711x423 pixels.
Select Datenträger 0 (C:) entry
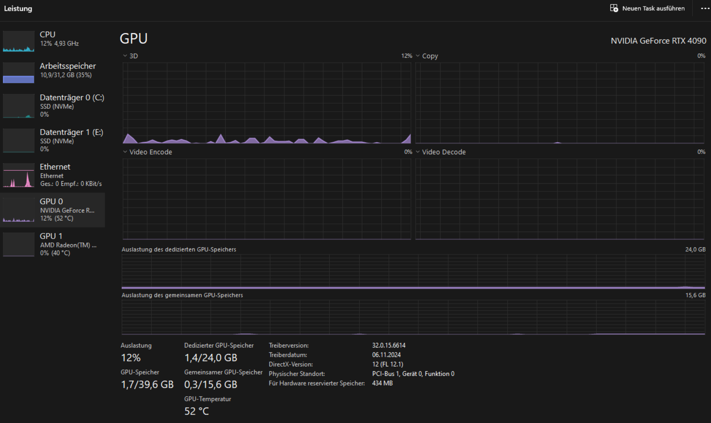coord(53,106)
